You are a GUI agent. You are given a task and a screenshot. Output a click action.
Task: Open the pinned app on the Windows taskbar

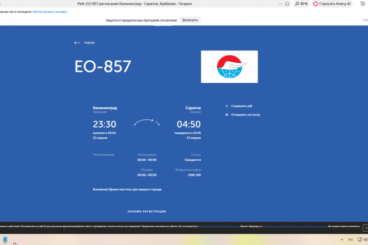(x=4, y=239)
